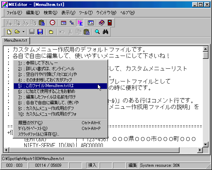The image size is (212, 170).
Task: Select history item 9: カスタムメニュー作成用
Action: 60,108
